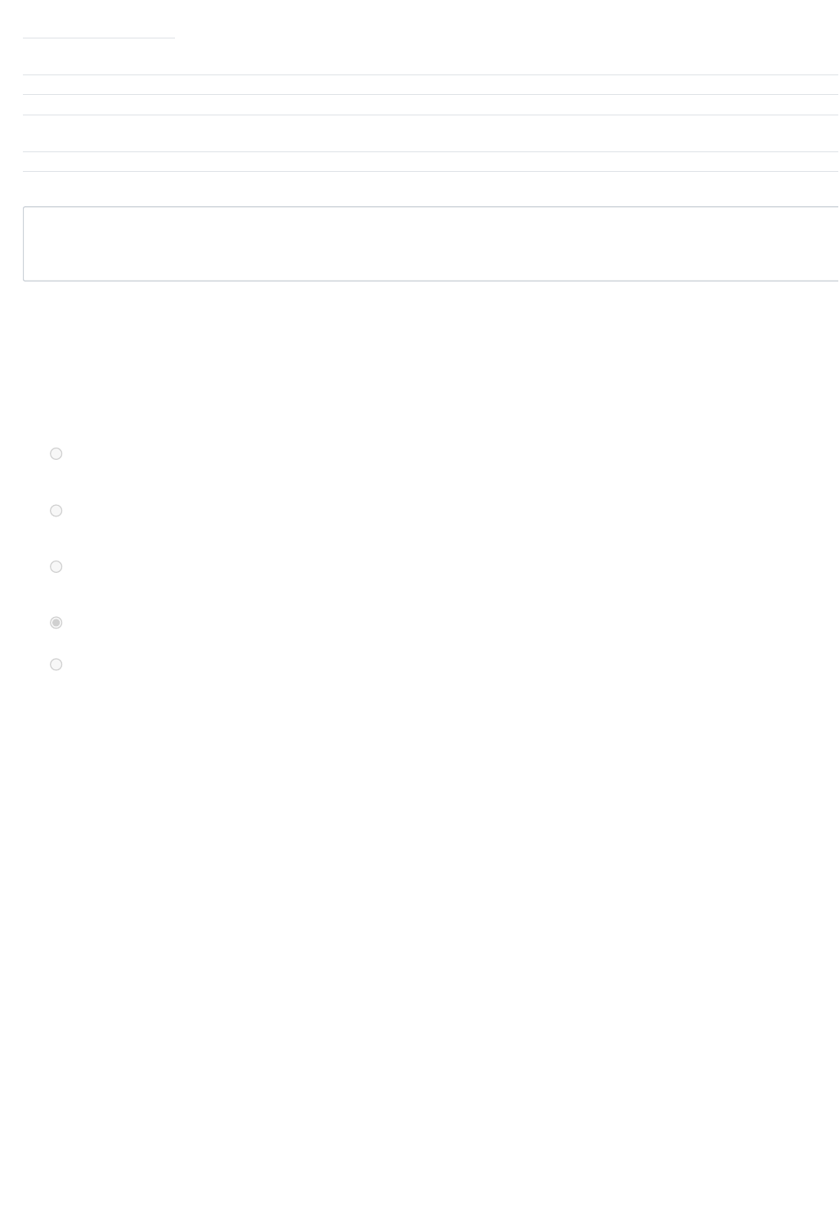Focus the large bordered text box
The width and height of the screenshot is (839, 1212).
(x=431, y=244)
